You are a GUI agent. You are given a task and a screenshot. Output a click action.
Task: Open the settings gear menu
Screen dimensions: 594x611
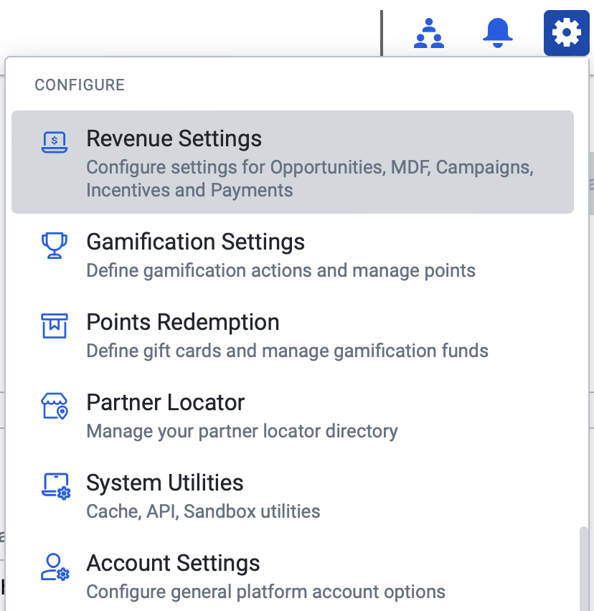566,33
